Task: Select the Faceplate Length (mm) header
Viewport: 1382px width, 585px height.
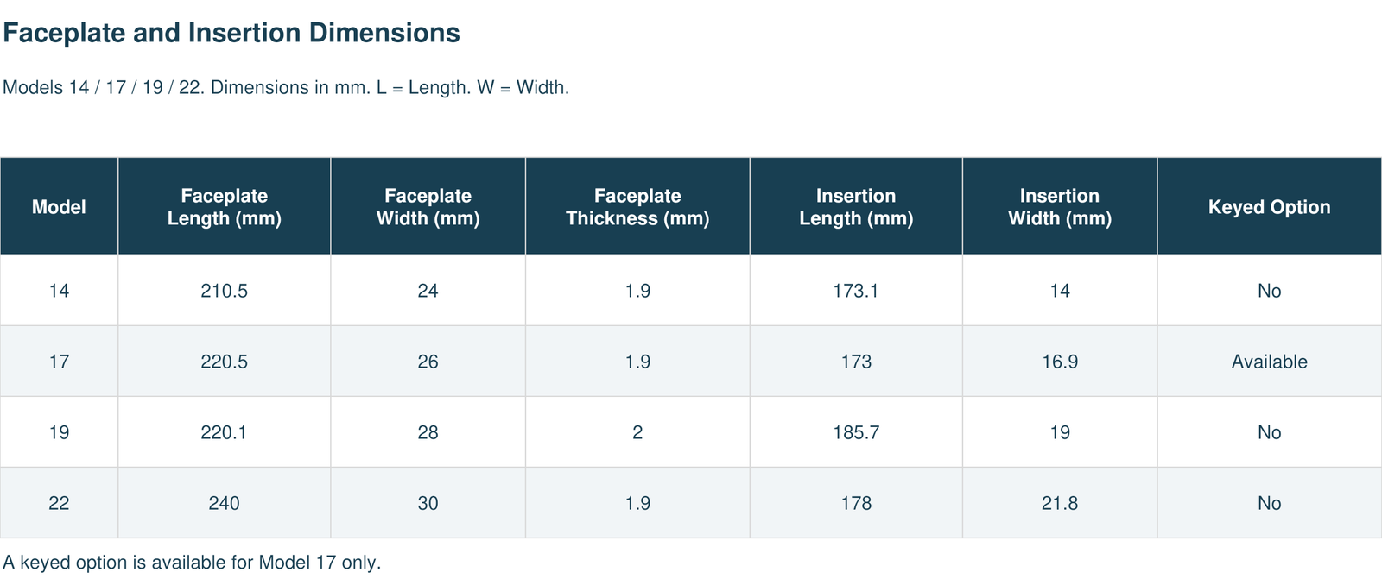Action: pyautogui.click(x=225, y=207)
